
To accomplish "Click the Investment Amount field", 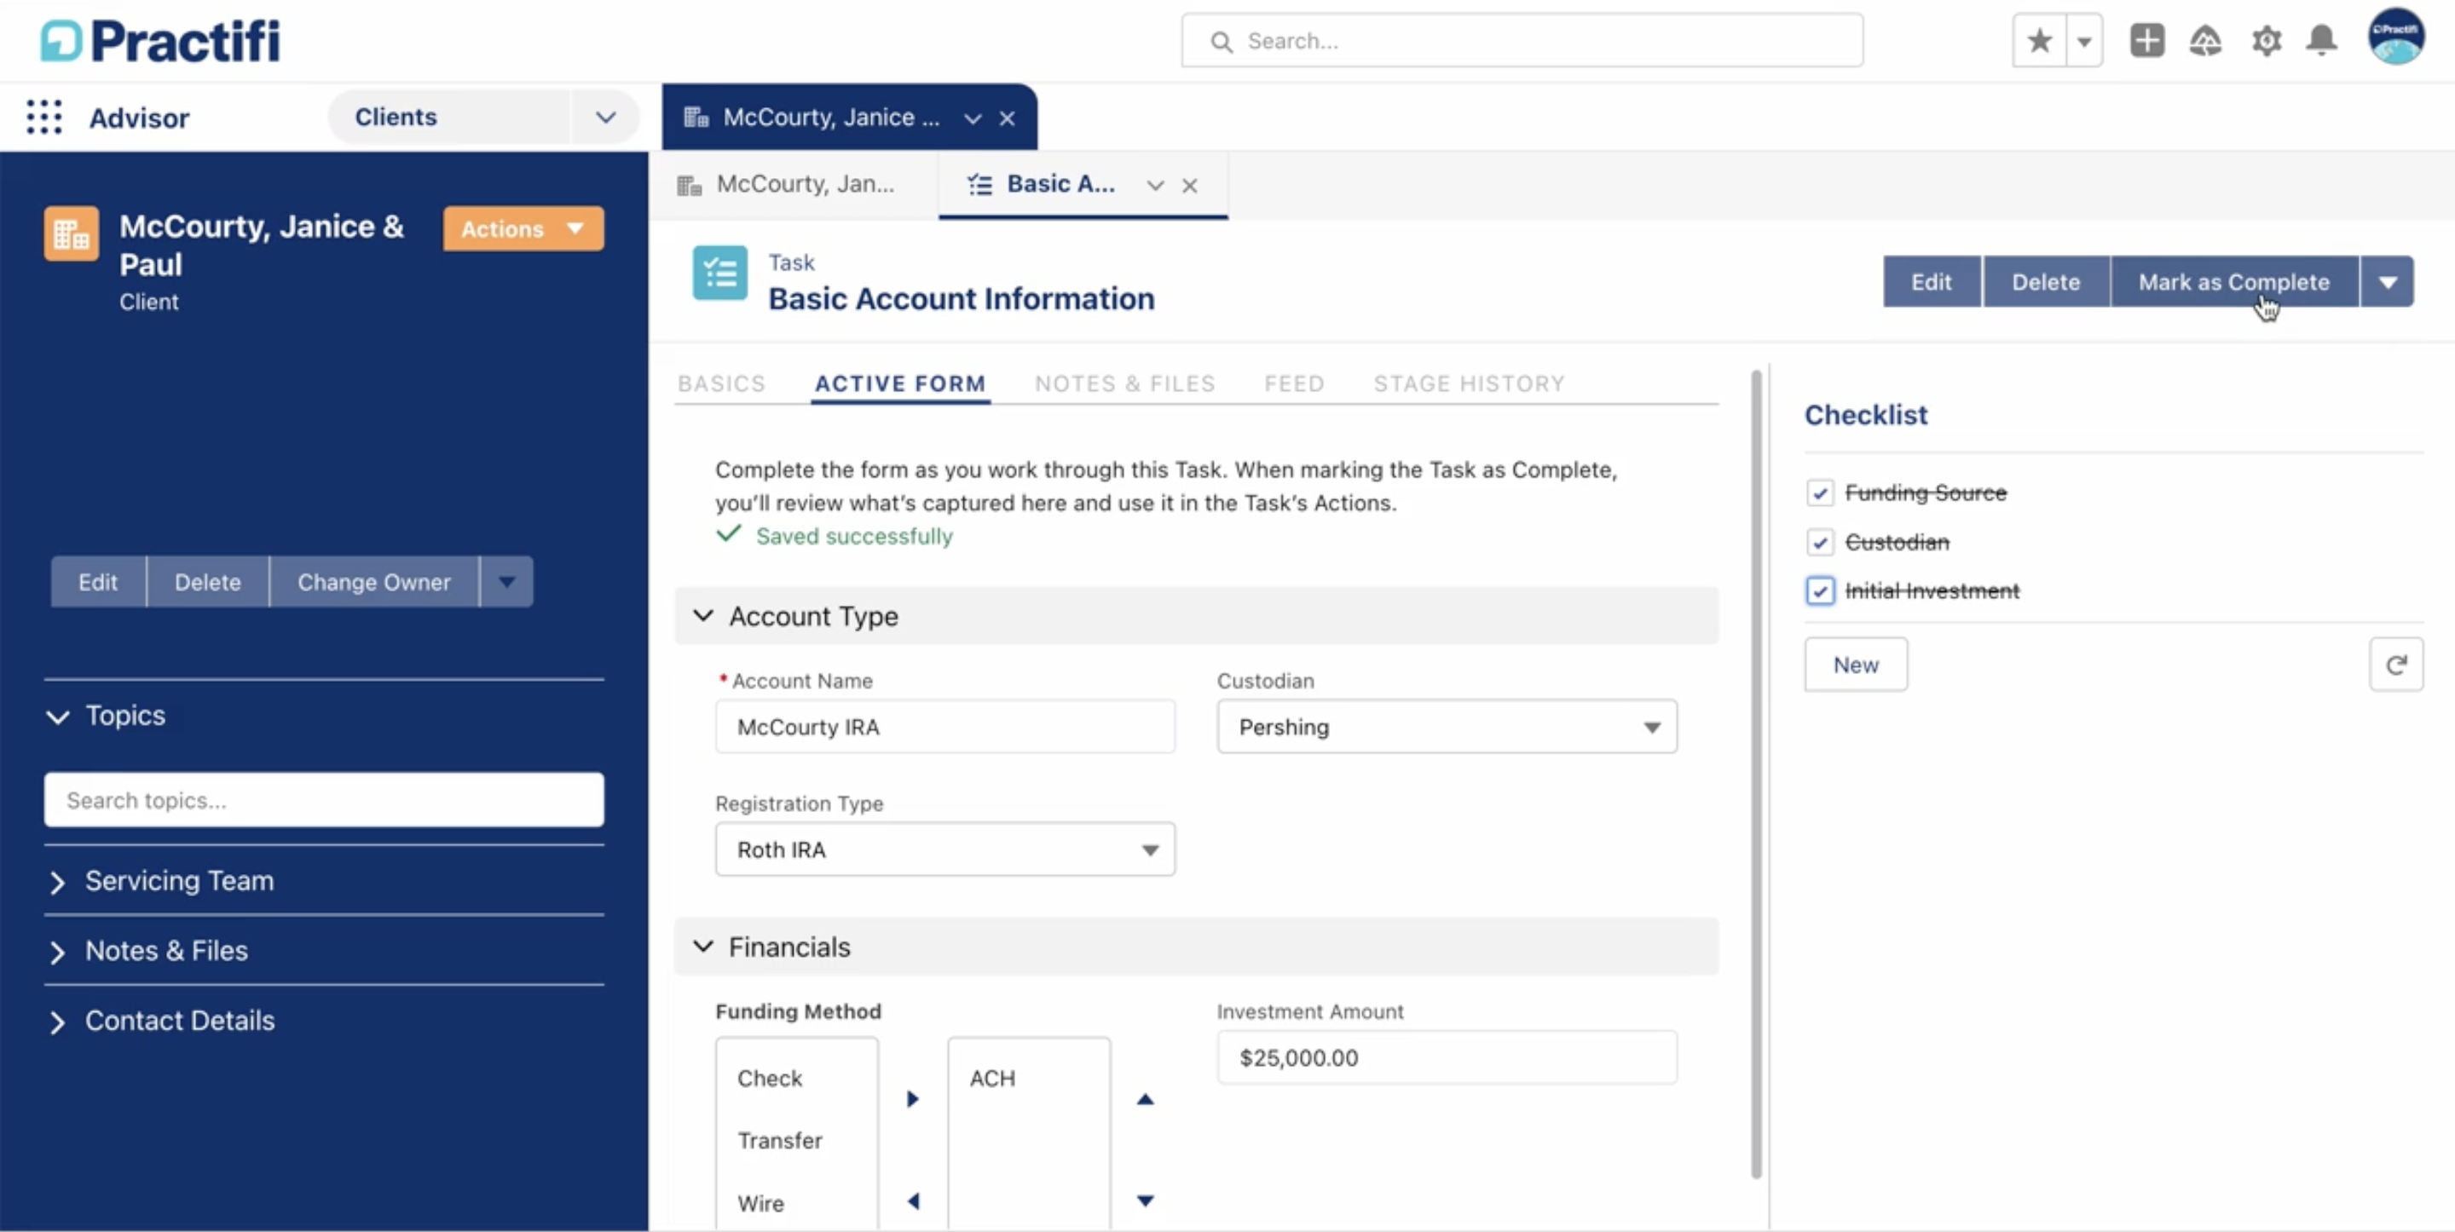I will tap(1447, 1058).
